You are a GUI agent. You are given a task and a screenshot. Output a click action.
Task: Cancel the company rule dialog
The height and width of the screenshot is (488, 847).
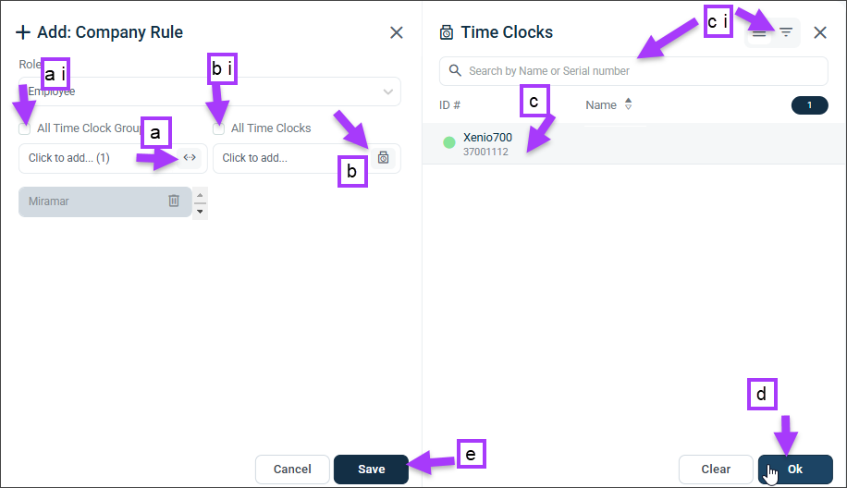[x=292, y=470]
